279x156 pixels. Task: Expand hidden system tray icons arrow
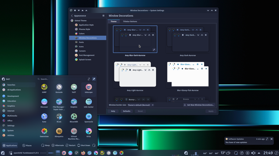click(x=259, y=153)
